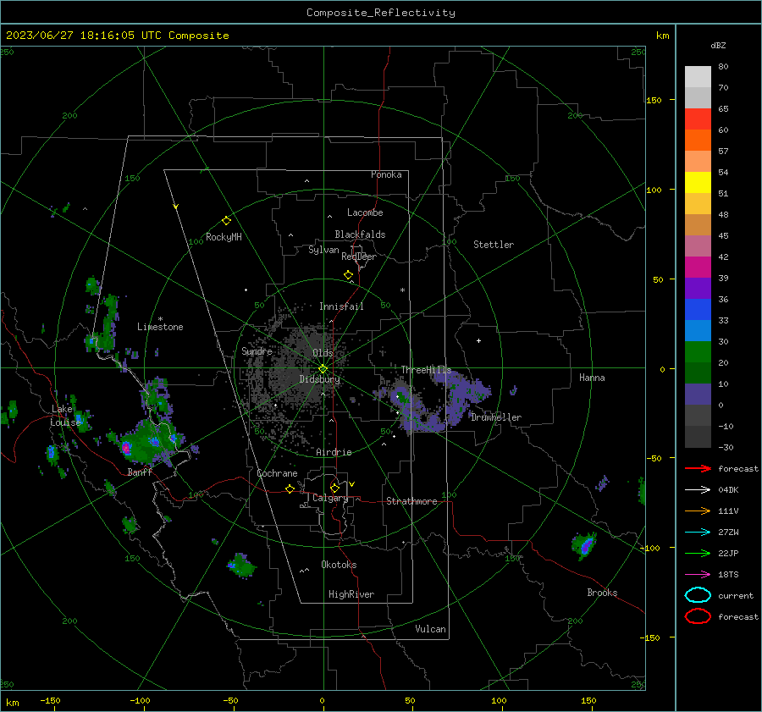The image size is (762, 712).
Task: Click the -100 tick on bottom km axis
Action: point(140,701)
